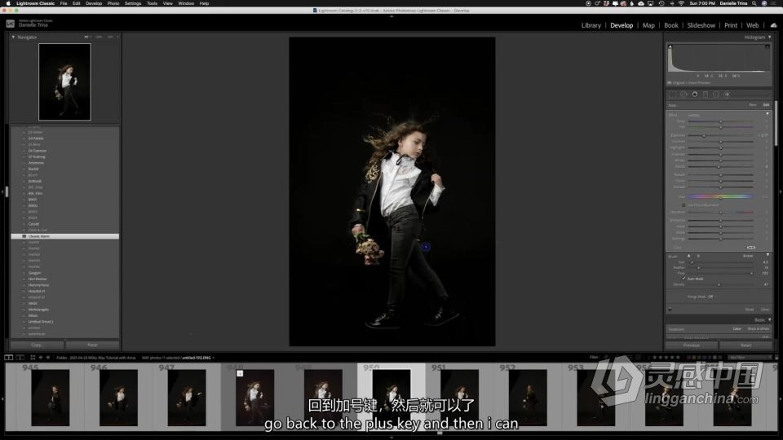Viewport: 783px width, 440px height.
Task: Expand the Basic panel triangle
Action: pyautogui.click(x=769, y=319)
